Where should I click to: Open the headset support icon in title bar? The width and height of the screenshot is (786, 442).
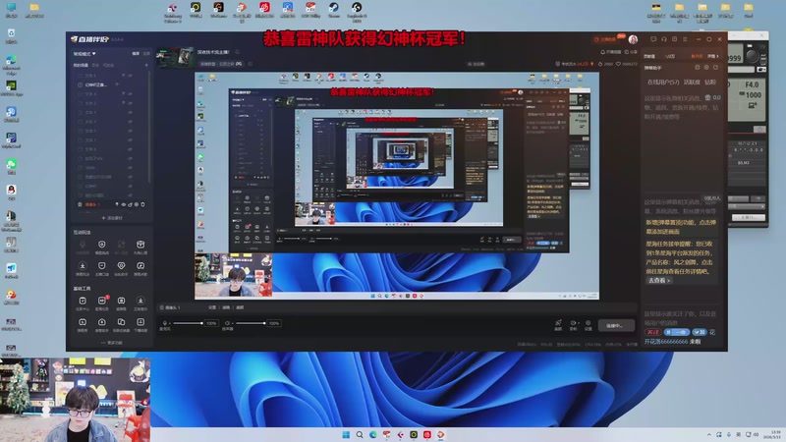click(664, 39)
